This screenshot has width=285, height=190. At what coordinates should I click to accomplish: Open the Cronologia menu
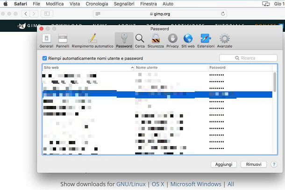97,4
